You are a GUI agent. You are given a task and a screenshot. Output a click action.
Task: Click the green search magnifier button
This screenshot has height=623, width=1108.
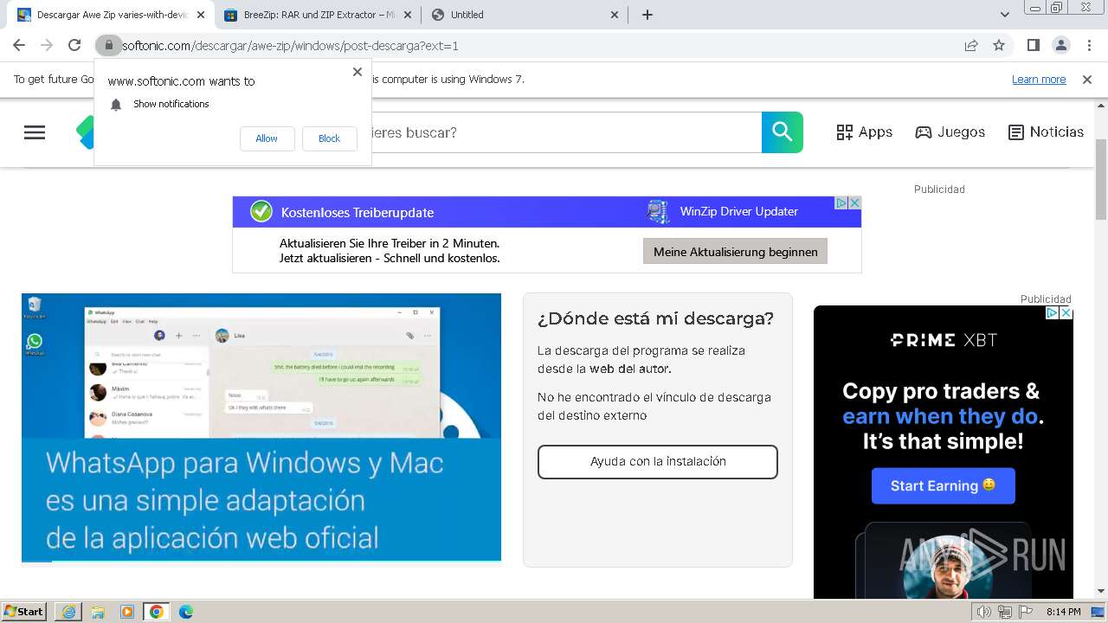click(783, 132)
